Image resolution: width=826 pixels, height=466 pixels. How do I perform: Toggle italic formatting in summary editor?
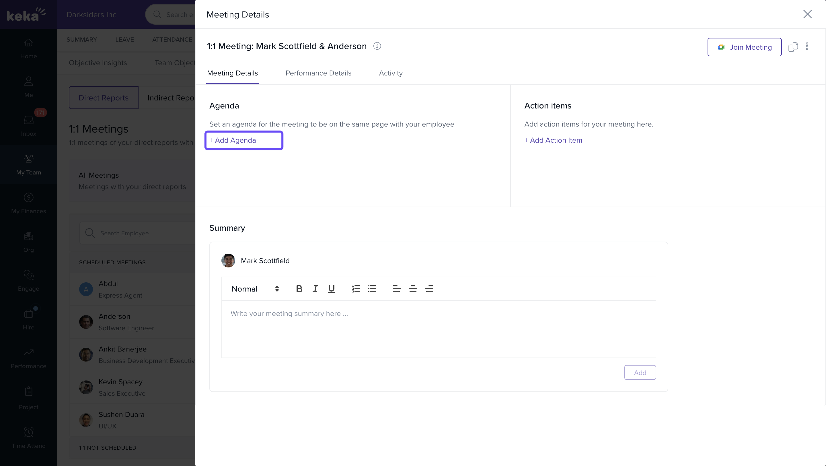(315, 289)
